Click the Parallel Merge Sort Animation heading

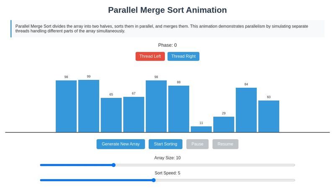167,10
